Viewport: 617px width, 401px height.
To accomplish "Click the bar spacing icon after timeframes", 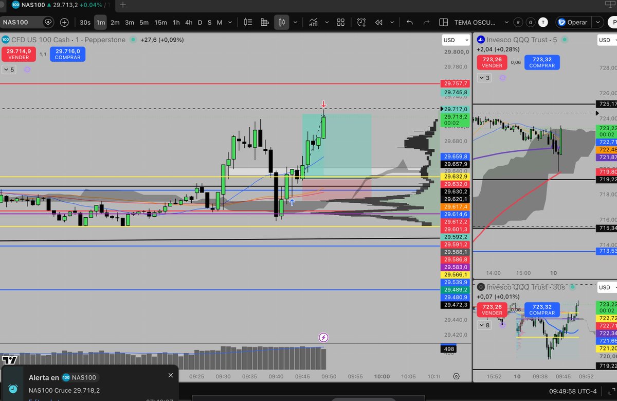I will (248, 22).
